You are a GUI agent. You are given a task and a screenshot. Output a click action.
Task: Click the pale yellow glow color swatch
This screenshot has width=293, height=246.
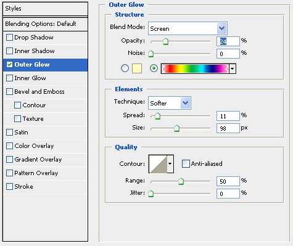coord(137,68)
